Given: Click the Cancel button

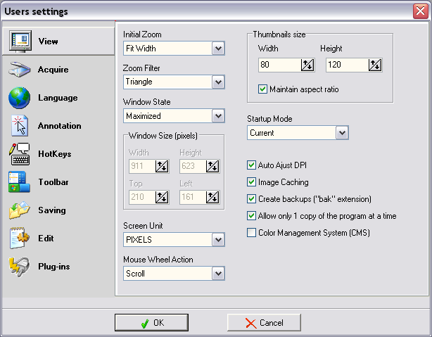Looking at the screenshot, I should (264, 322).
